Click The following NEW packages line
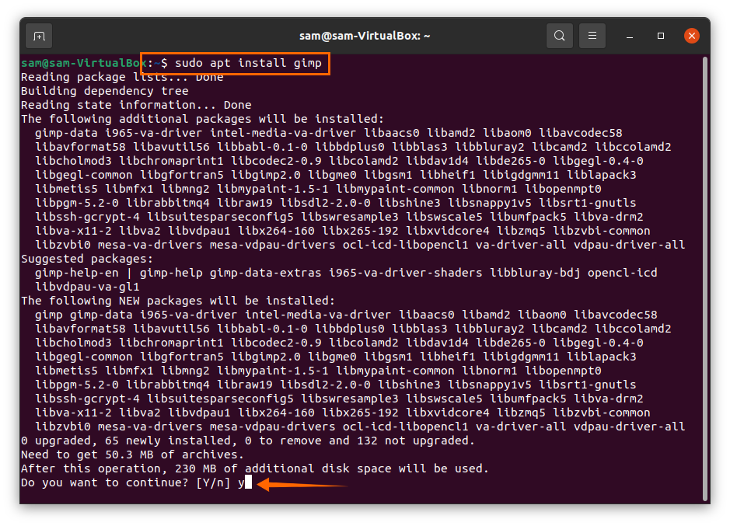730x526 pixels. (x=178, y=301)
